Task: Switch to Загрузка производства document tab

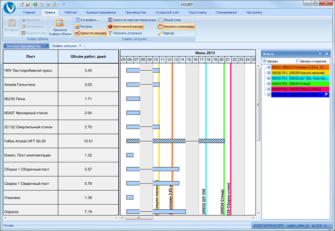Action: [26, 46]
